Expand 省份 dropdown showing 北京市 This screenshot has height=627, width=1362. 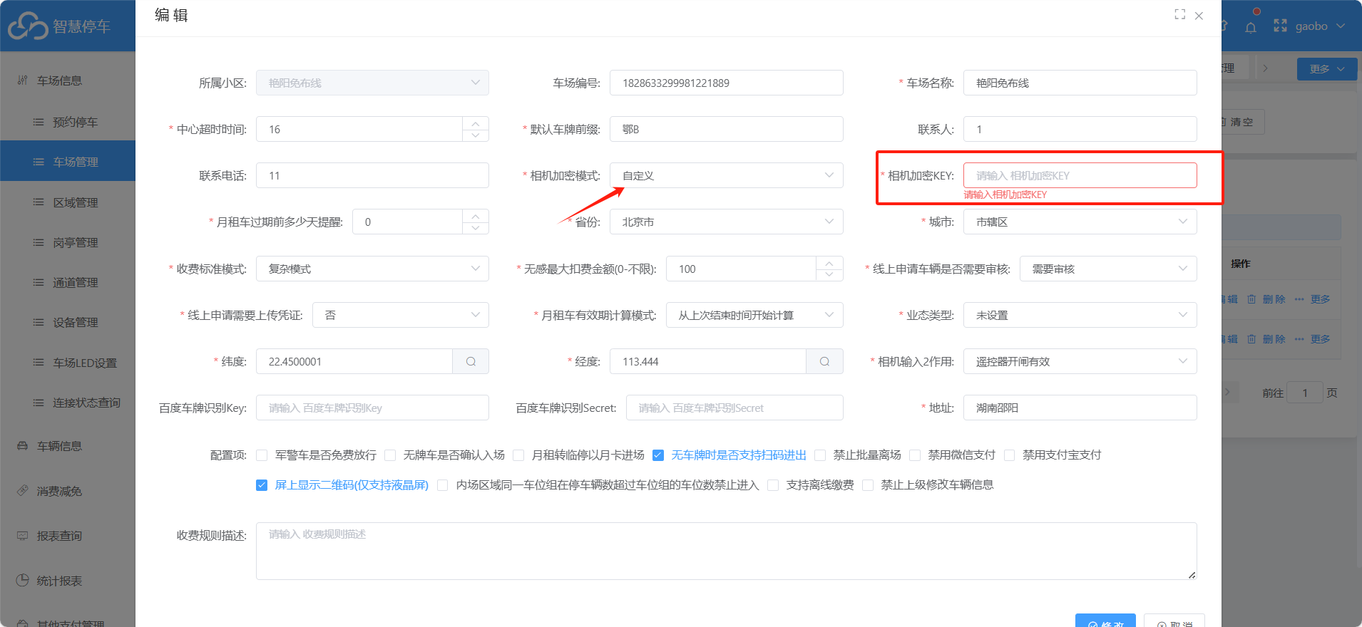coord(726,222)
